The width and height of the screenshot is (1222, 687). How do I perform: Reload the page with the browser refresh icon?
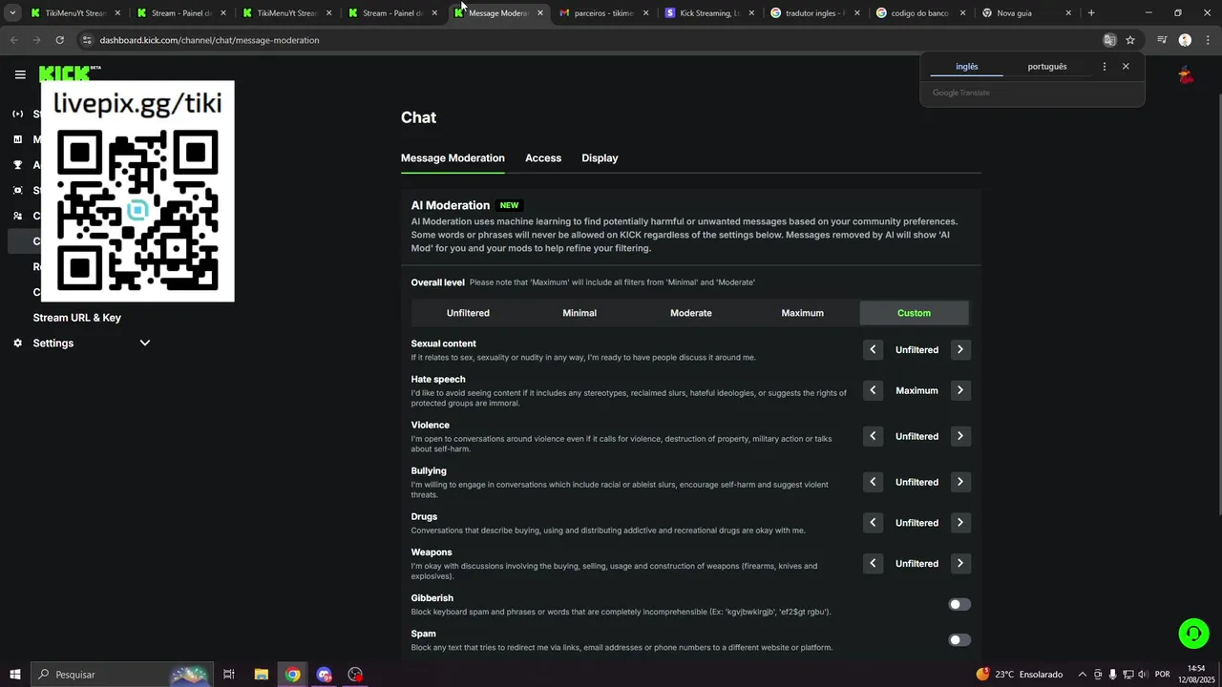click(59, 40)
